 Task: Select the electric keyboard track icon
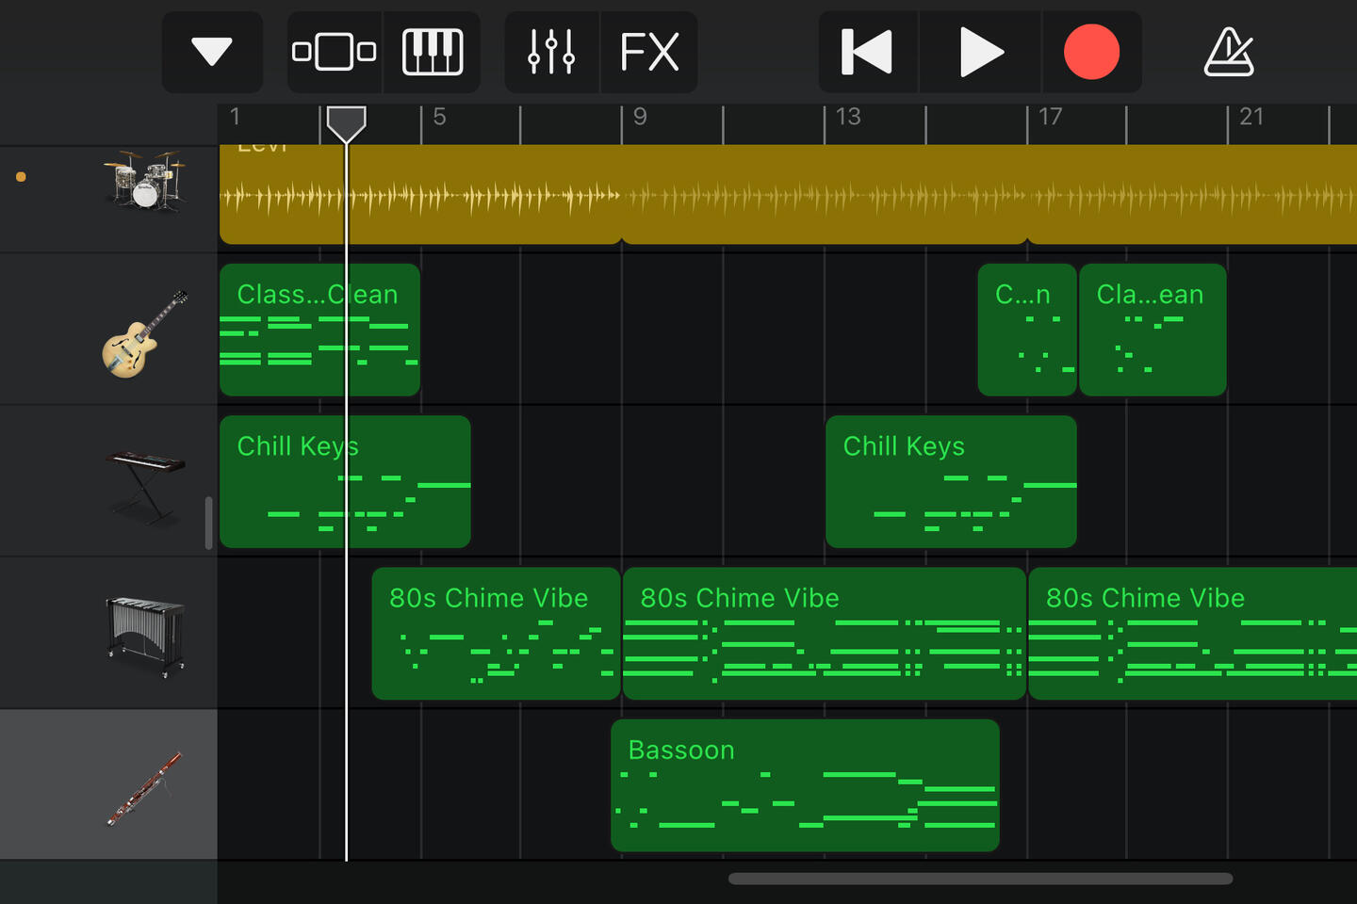144,485
